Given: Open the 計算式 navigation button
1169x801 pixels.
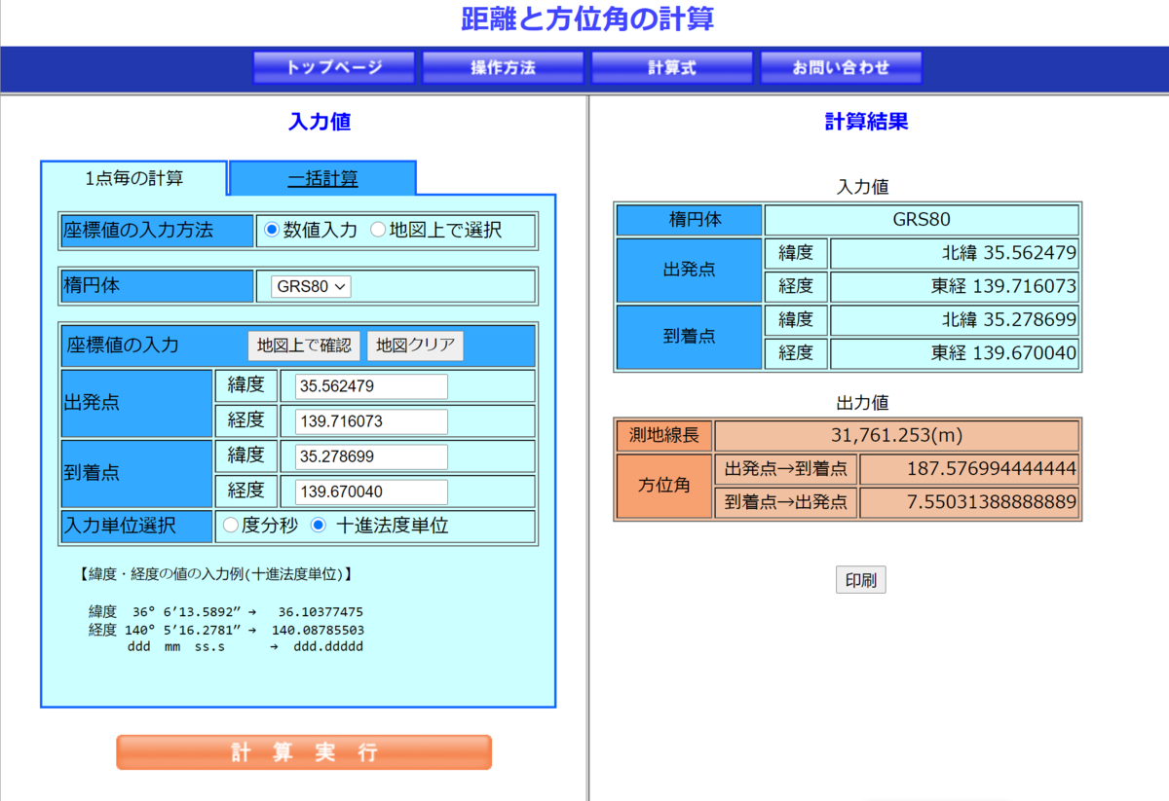Looking at the screenshot, I should (672, 68).
